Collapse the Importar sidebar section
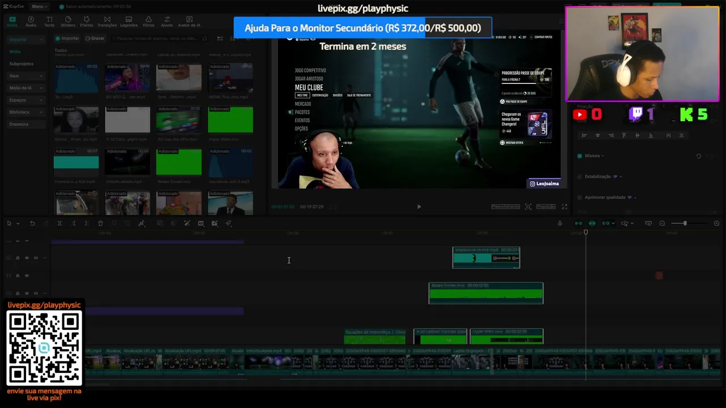 point(26,40)
